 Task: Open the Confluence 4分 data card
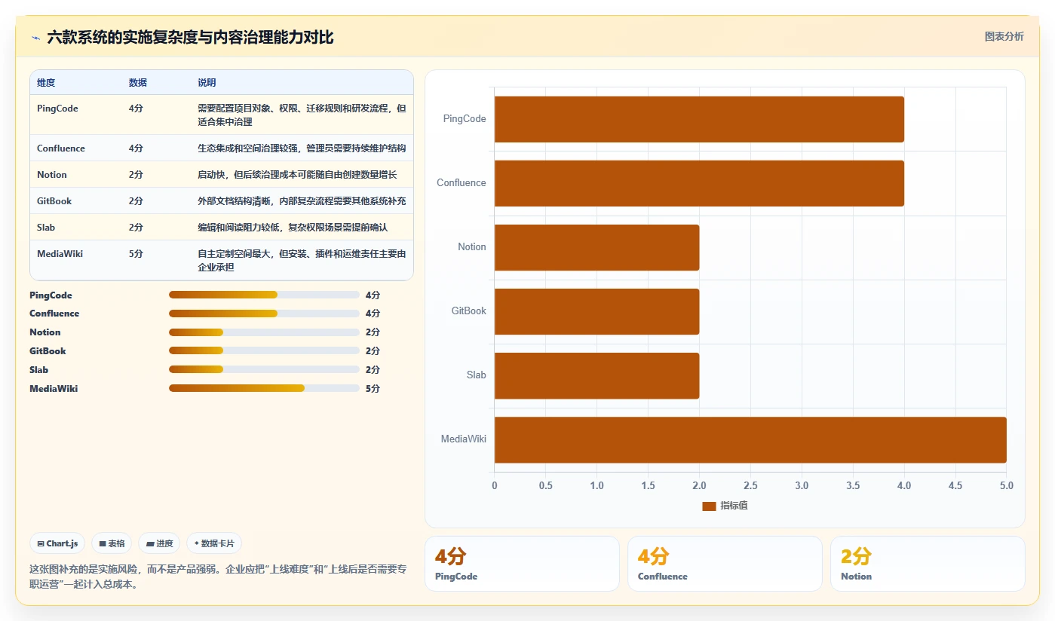tap(725, 564)
